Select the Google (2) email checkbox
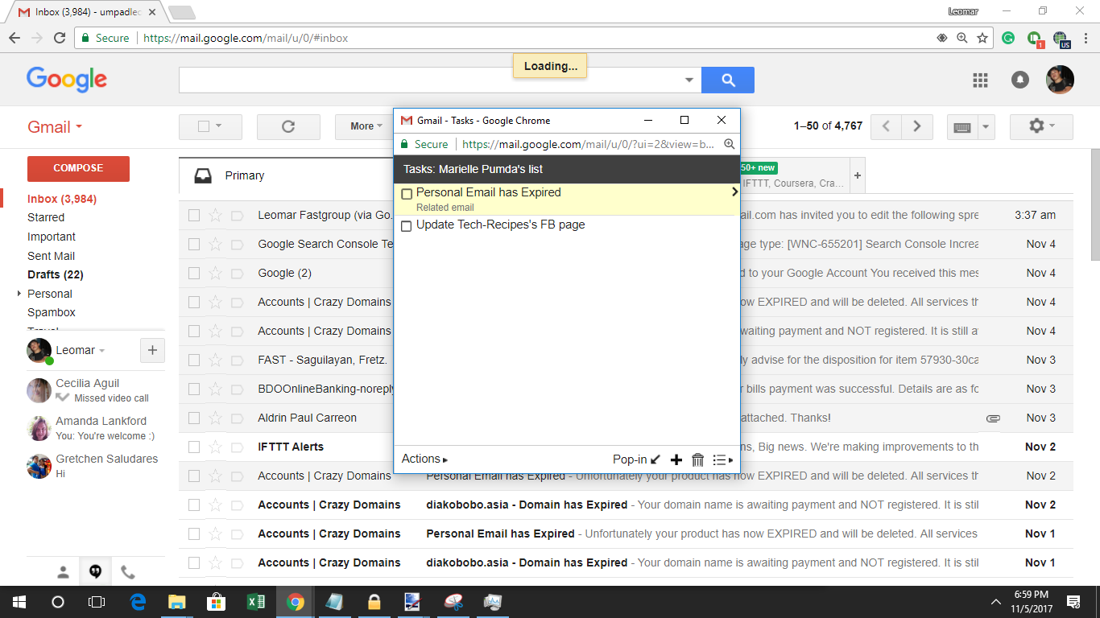 194,273
